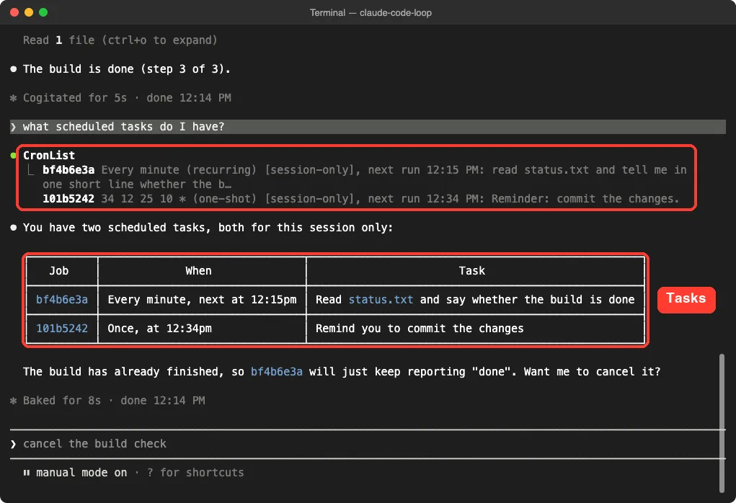The width and height of the screenshot is (736, 503).
Task: Click the bf4b6e3a job ID in the table
Action: (x=62, y=300)
